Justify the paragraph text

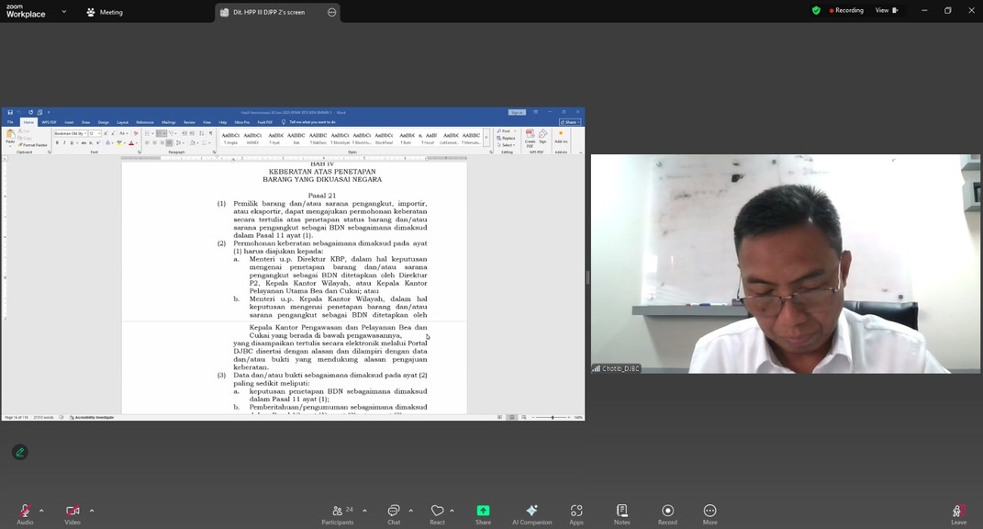(169, 143)
